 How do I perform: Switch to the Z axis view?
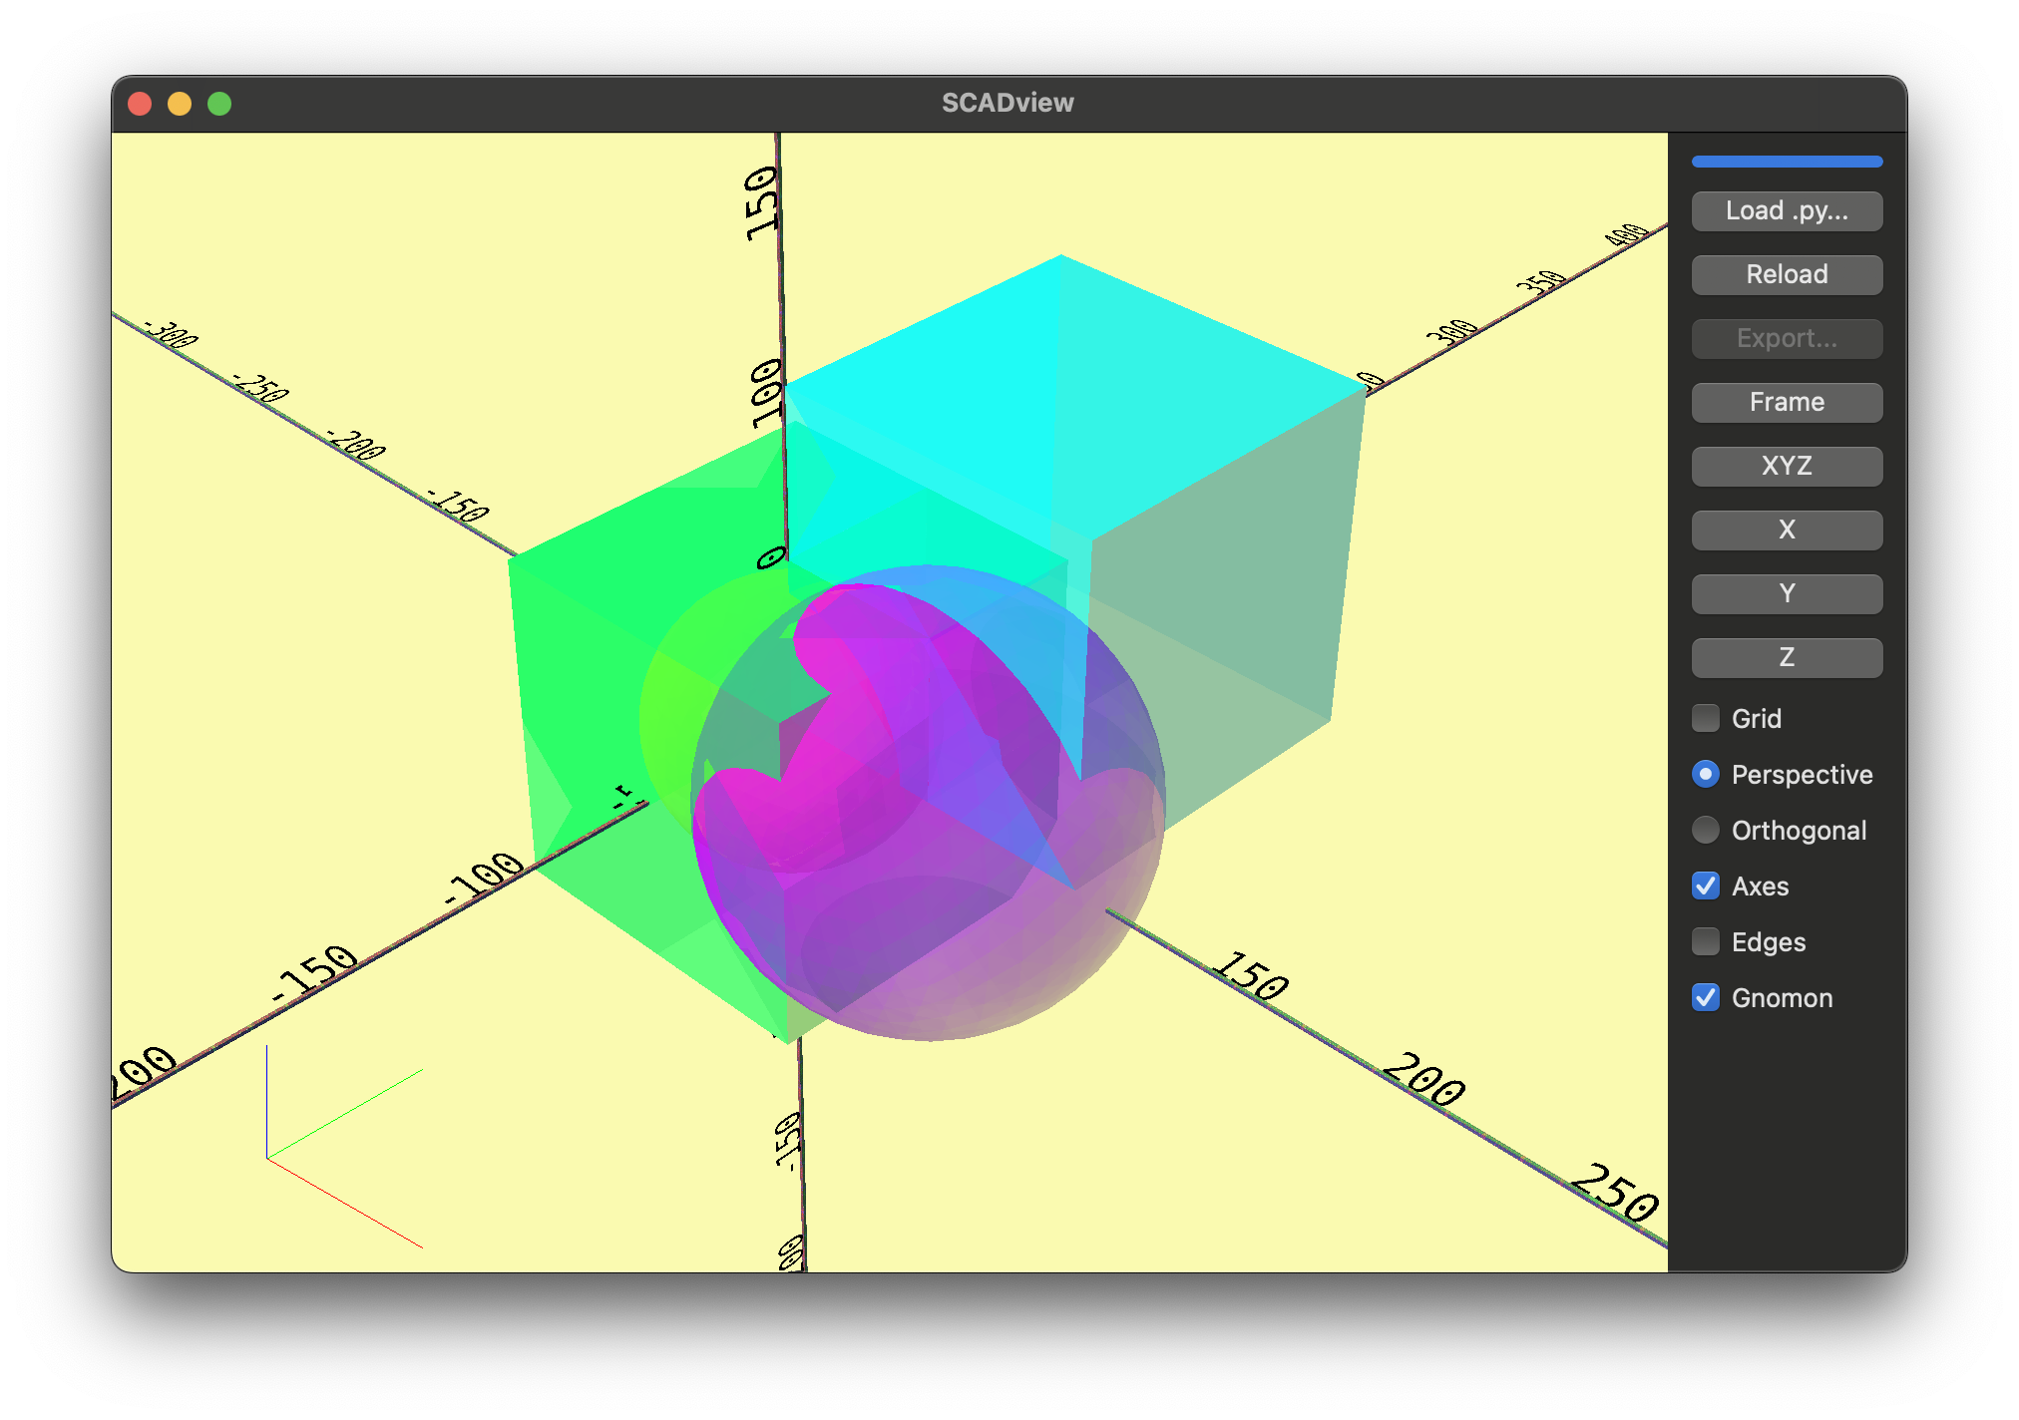(1786, 657)
